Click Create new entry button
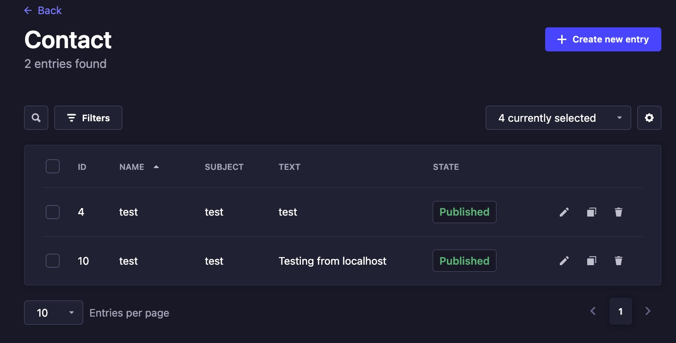This screenshot has width=676, height=343. [603, 39]
